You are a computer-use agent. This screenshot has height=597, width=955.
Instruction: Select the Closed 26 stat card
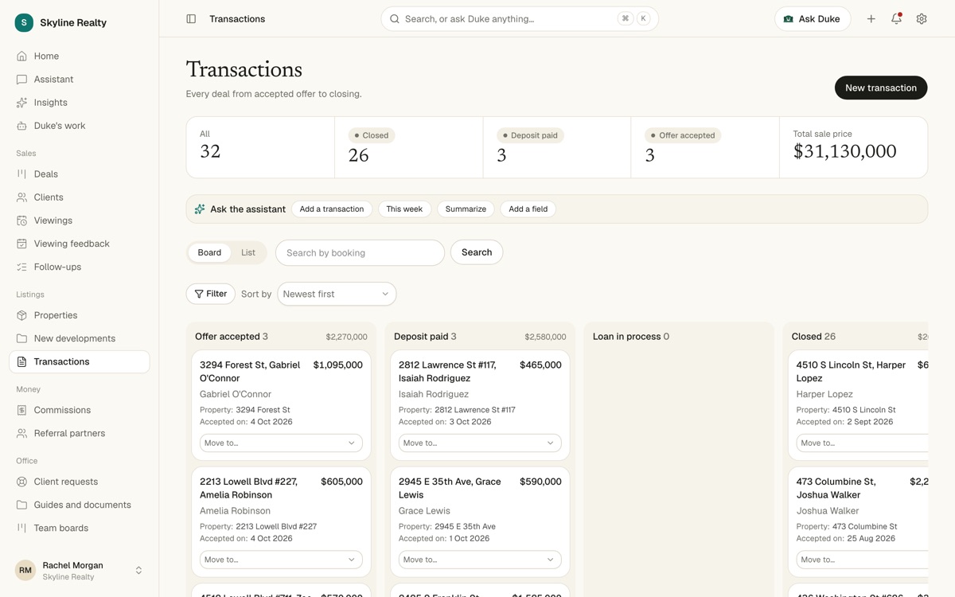[409, 147]
